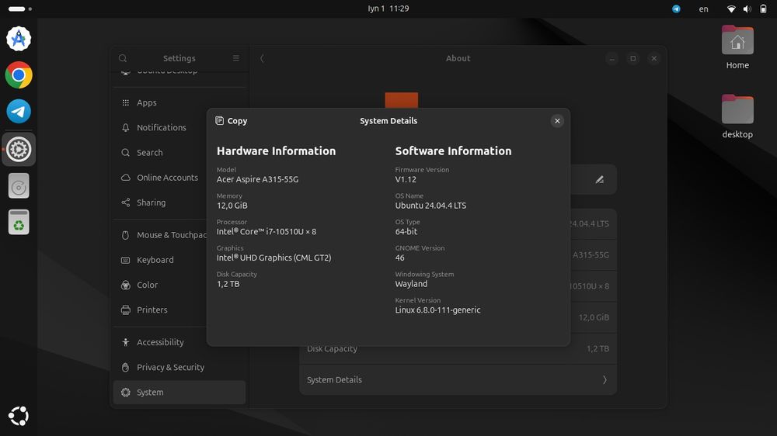Select System in Settings sidebar

pos(179,393)
